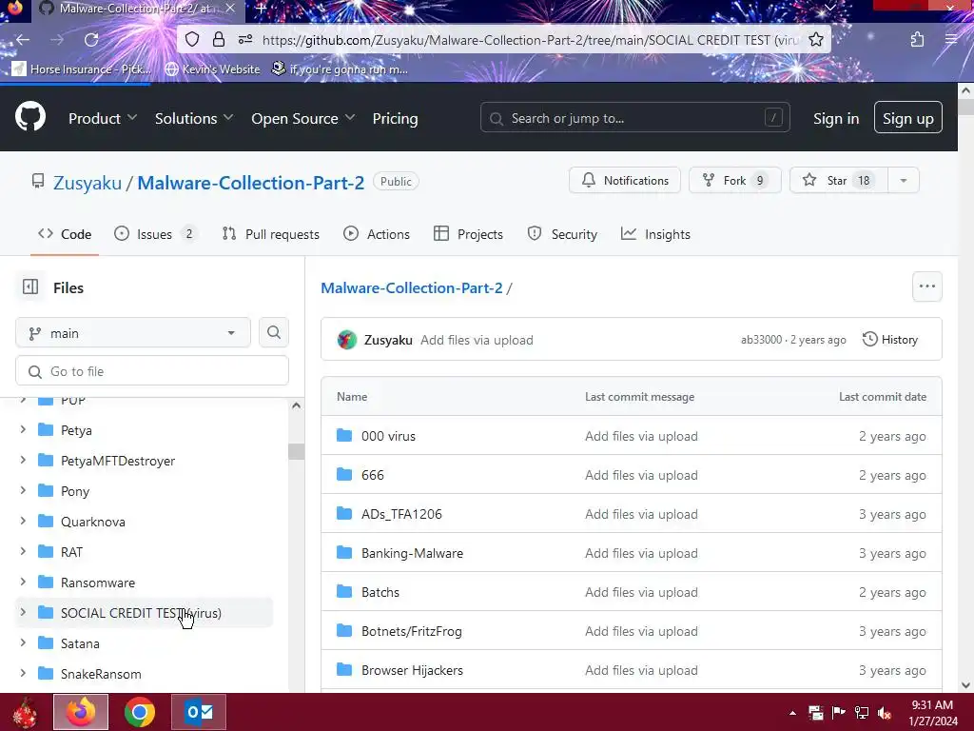Viewport: 974px width, 731px height.
Task: Open the GitHub homepage logo
Action: tap(30, 116)
